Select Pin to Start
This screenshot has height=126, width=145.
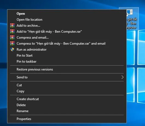coord(67,56)
